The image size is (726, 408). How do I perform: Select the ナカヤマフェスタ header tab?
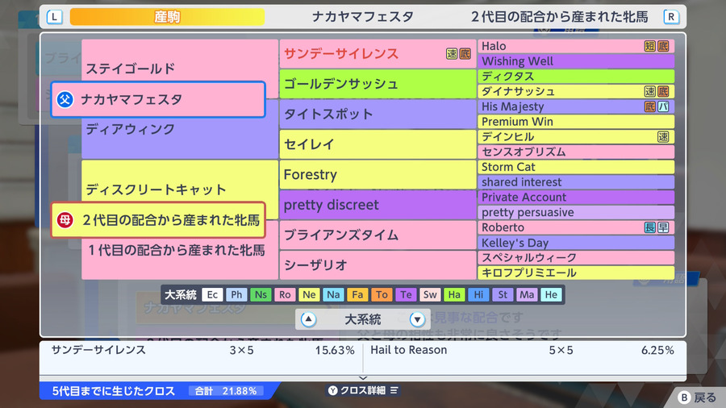[362, 17]
